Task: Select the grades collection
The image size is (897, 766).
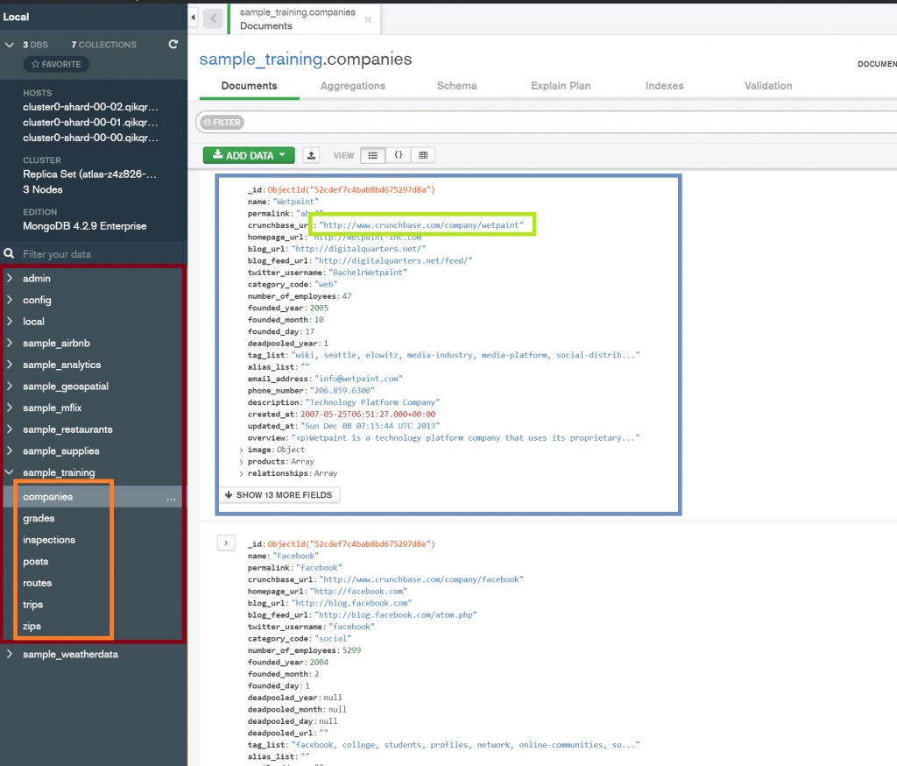Action: click(39, 518)
